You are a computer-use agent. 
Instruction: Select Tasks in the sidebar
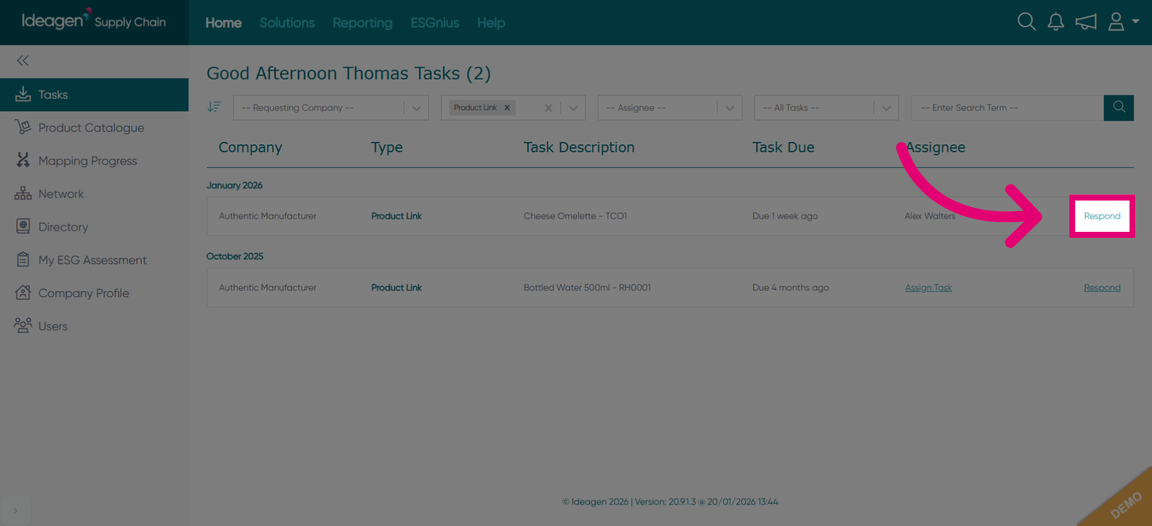[94, 95]
